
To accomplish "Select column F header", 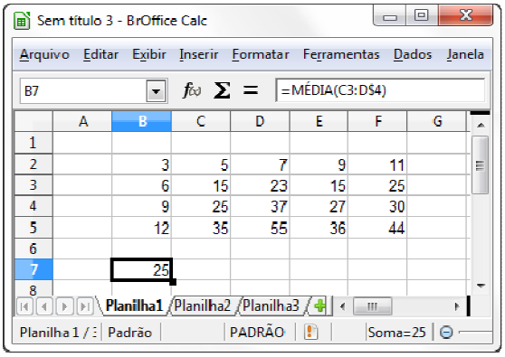I will point(377,122).
